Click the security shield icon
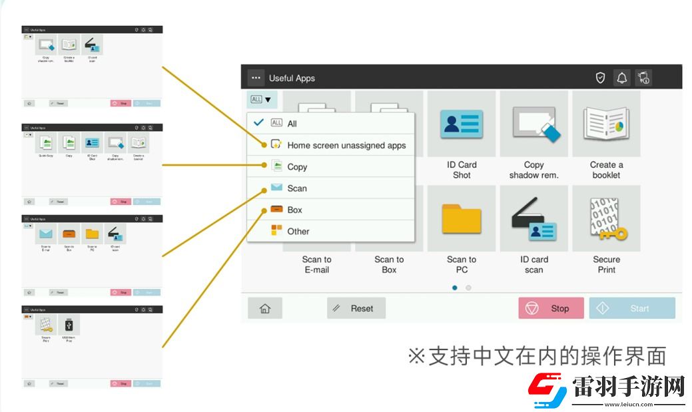 (600, 77)
